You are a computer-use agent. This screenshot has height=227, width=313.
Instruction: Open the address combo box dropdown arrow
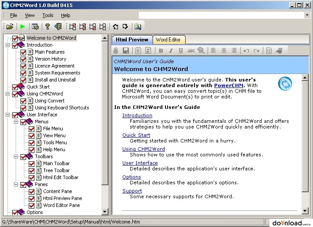pyautogui.click(x=307, y=15)
